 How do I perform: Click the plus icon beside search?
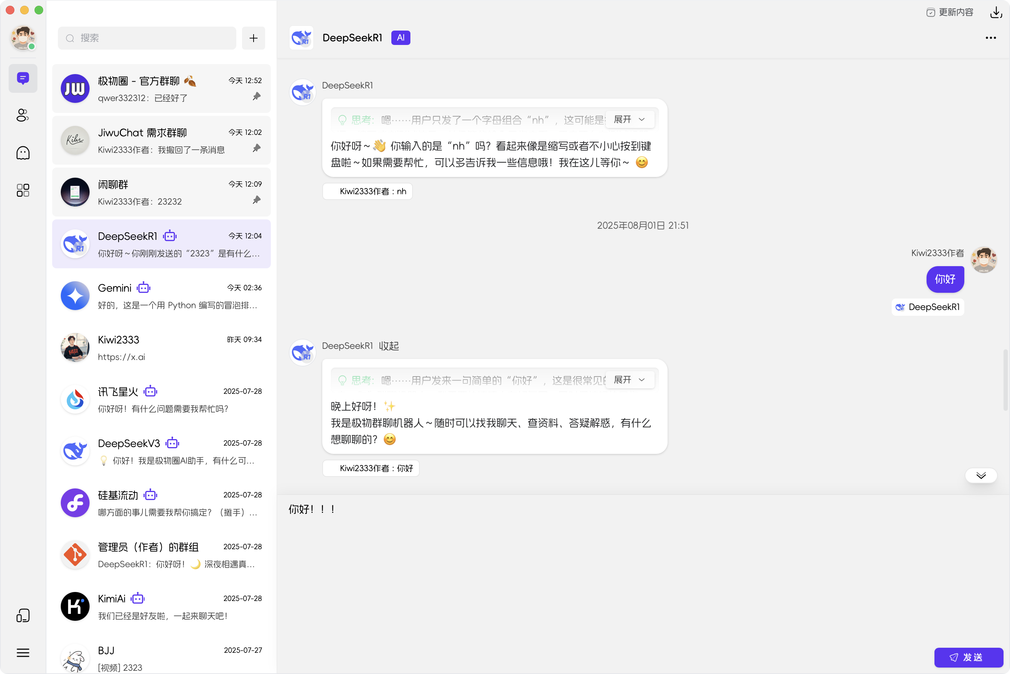tap(253, 38)
